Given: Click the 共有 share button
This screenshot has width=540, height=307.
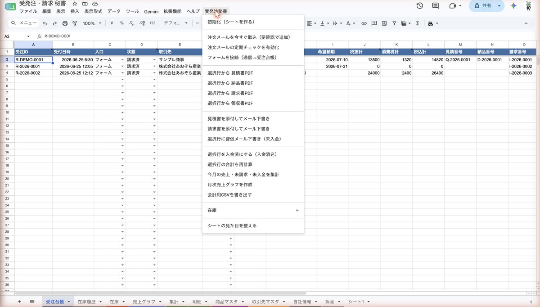Looking at the screenshot, I should [482, 6].
